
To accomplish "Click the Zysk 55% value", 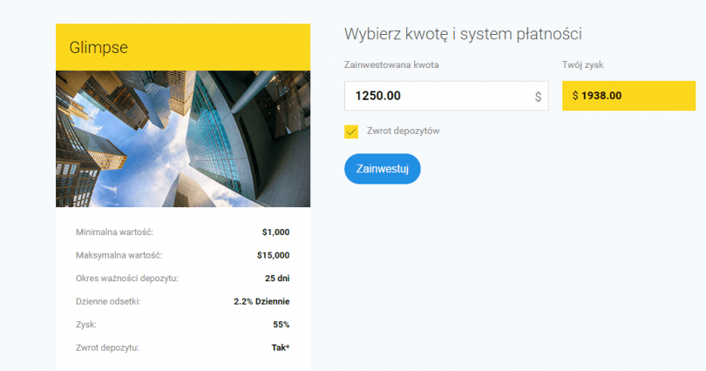I will point(281,324).
